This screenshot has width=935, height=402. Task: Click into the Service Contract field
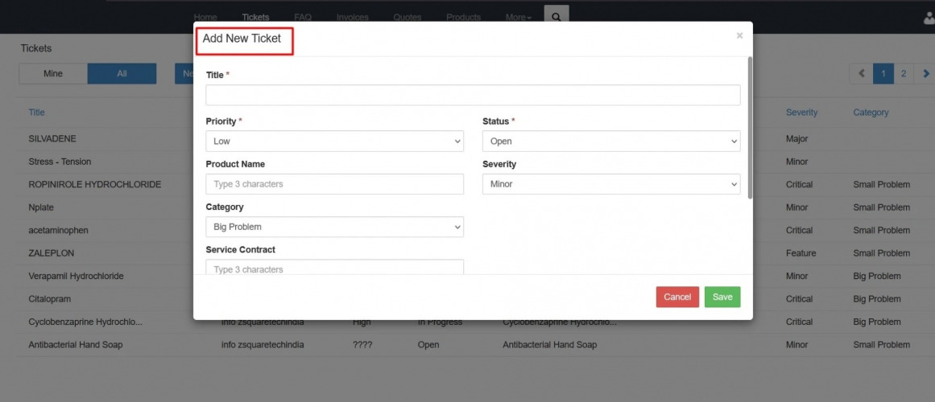[x=334, y=267]
